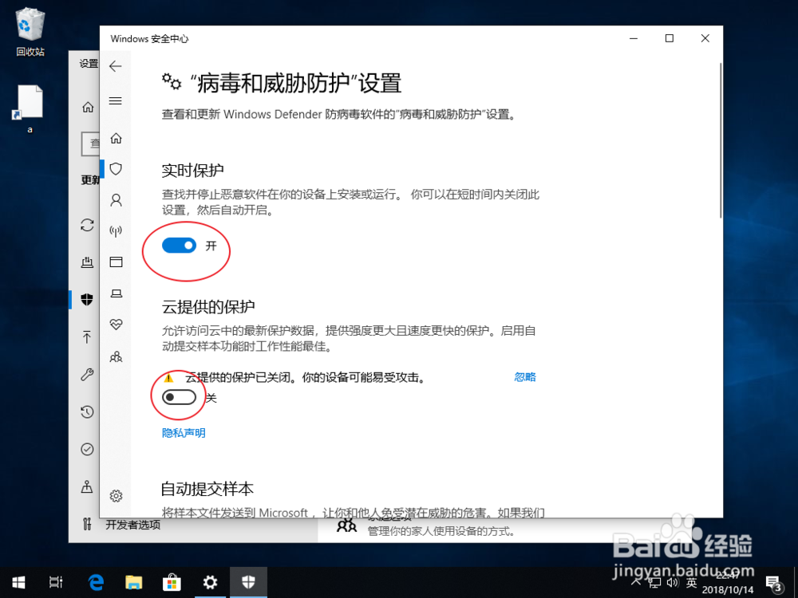Screen dimensions: 798x598
Task: Open Device performance & health heart icon
Action: (x=116, y=325)
